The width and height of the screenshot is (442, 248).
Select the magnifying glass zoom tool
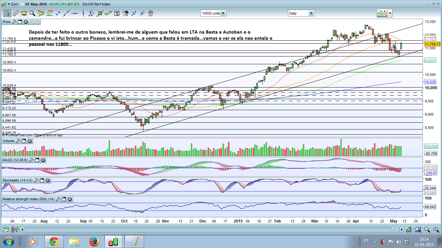tap(32, 13)
